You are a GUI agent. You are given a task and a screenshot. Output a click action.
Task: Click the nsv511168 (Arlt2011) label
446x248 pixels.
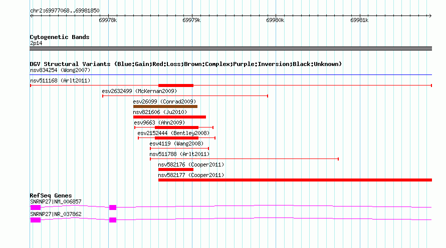(60, 80)
